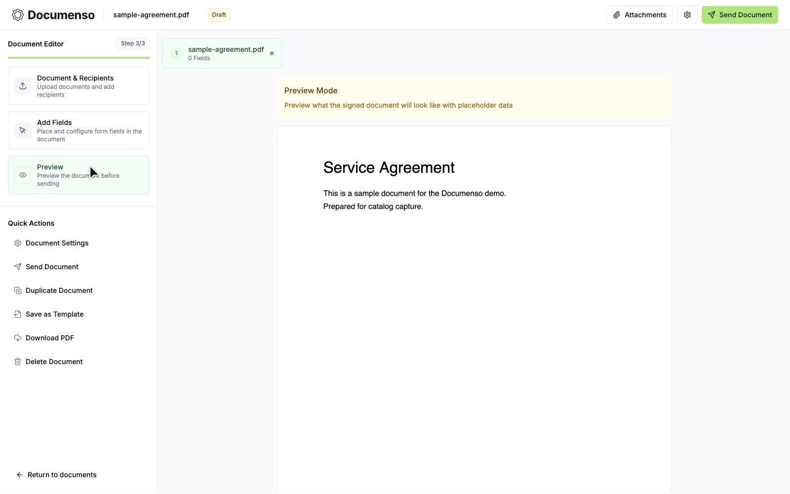This screenshot has width=790, height=494.
Task: Click the paper plane icon under Quick Actions
Action: coord(18,267)
